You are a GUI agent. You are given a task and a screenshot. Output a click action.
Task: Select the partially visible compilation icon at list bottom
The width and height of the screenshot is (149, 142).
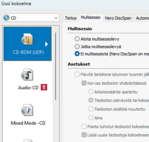click(x=28, y=141)
